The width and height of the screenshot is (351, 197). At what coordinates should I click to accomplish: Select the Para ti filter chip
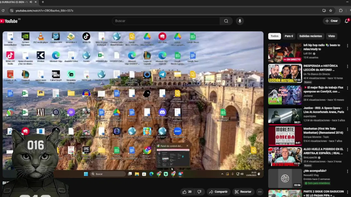click(289, 36)
